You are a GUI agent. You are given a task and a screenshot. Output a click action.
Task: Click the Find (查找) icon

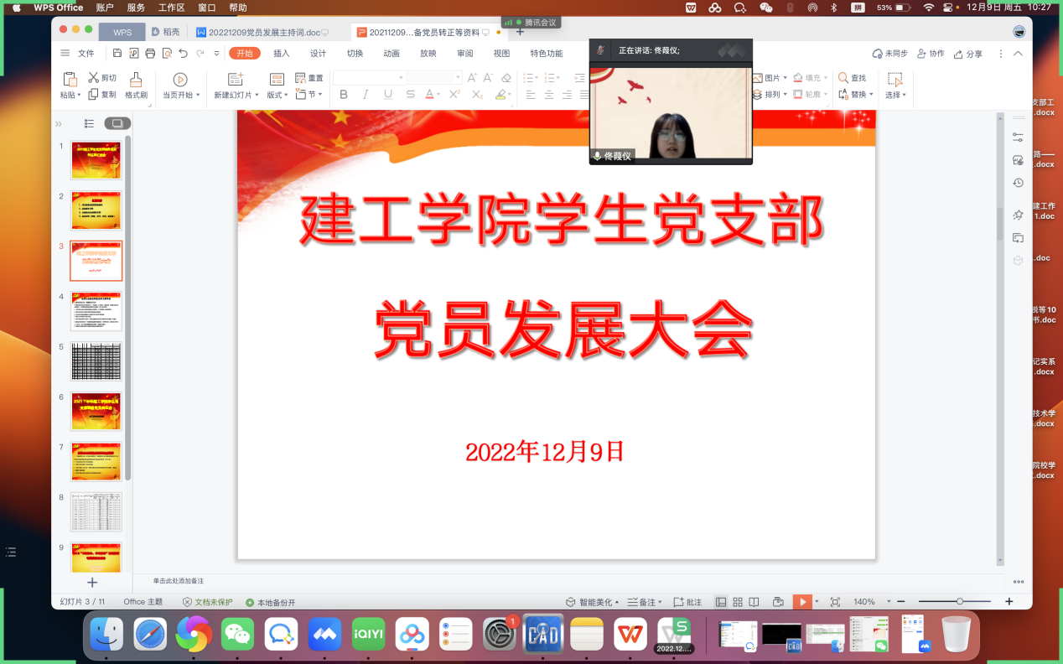pos(843,78)
